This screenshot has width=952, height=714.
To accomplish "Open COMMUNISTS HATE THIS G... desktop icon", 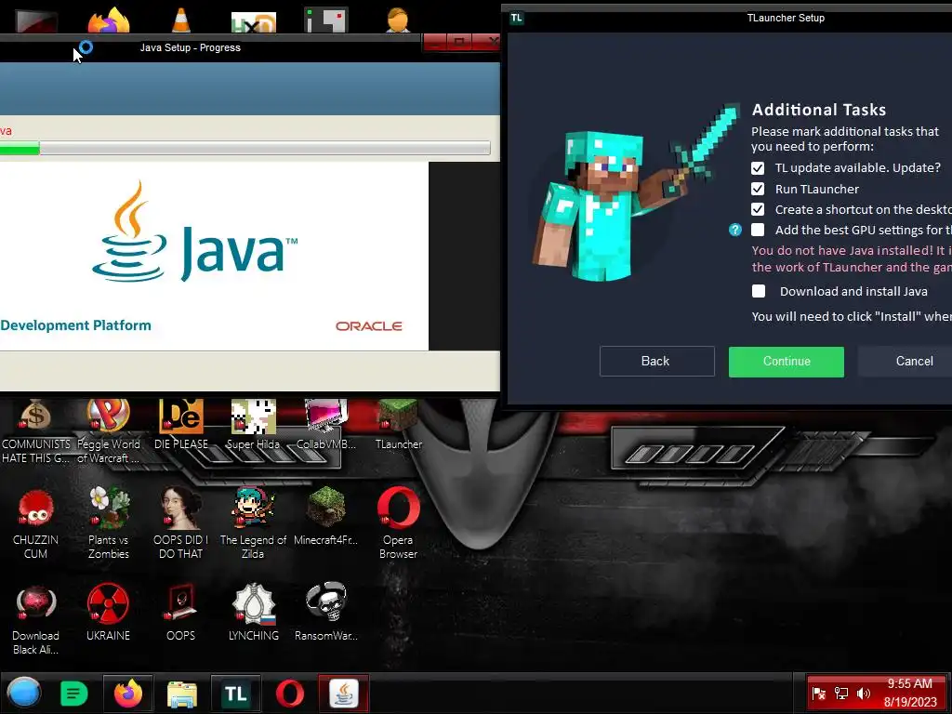I will [35, 430].
